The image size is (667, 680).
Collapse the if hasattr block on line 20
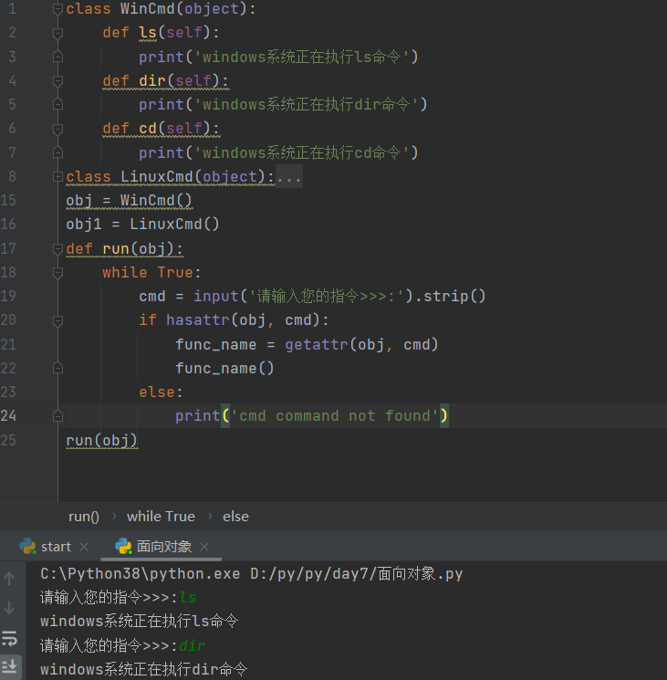(58, 319)
